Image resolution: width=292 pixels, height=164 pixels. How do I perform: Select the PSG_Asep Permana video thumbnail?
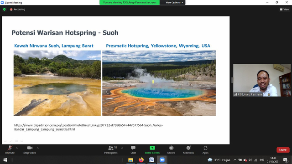point(261,80)
